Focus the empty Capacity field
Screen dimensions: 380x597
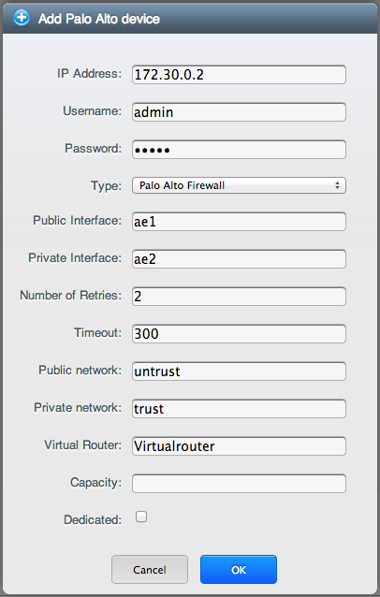click(239, 484)
